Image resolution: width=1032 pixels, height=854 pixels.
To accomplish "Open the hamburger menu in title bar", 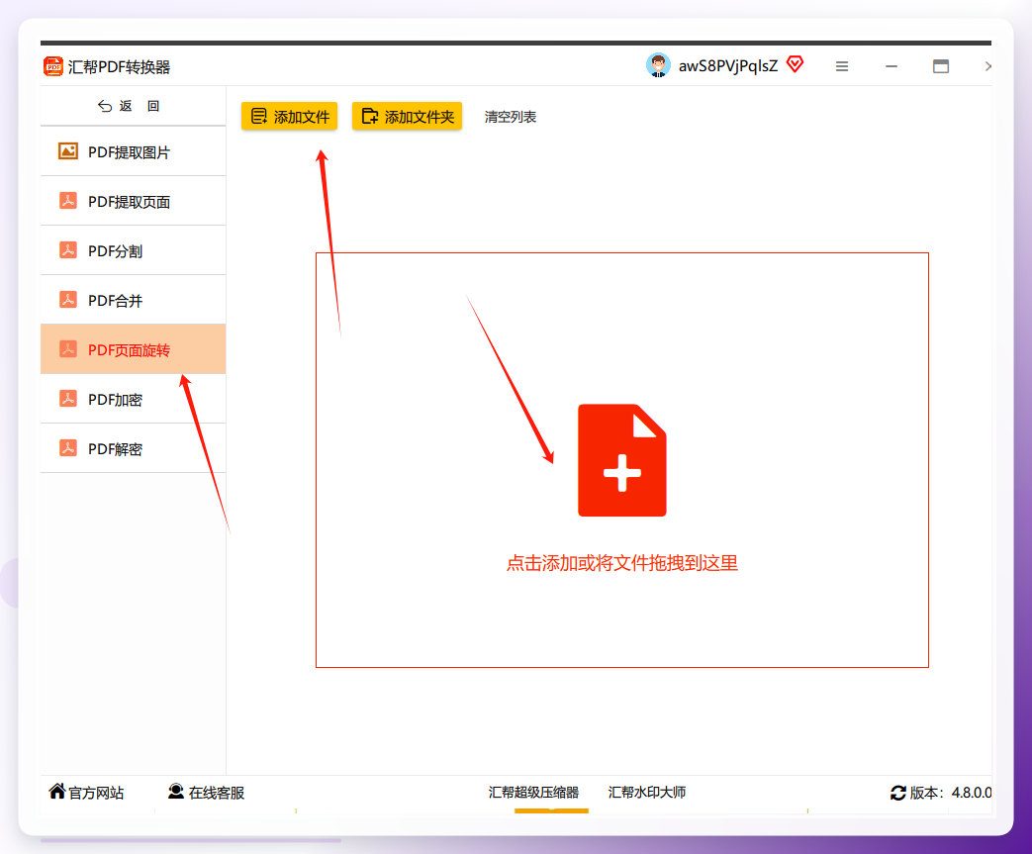I will point(842,66).
